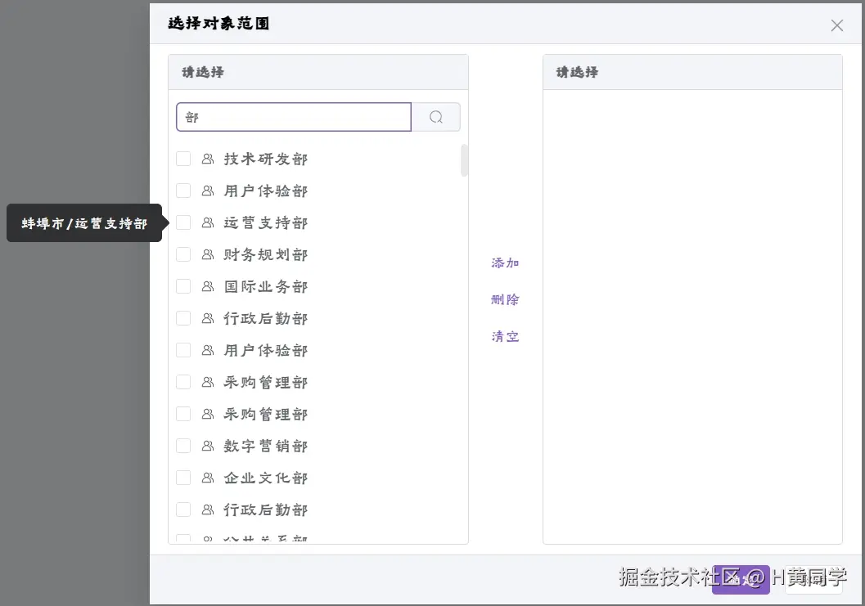Click the person icon beside 用户体验部

(206, 191)
